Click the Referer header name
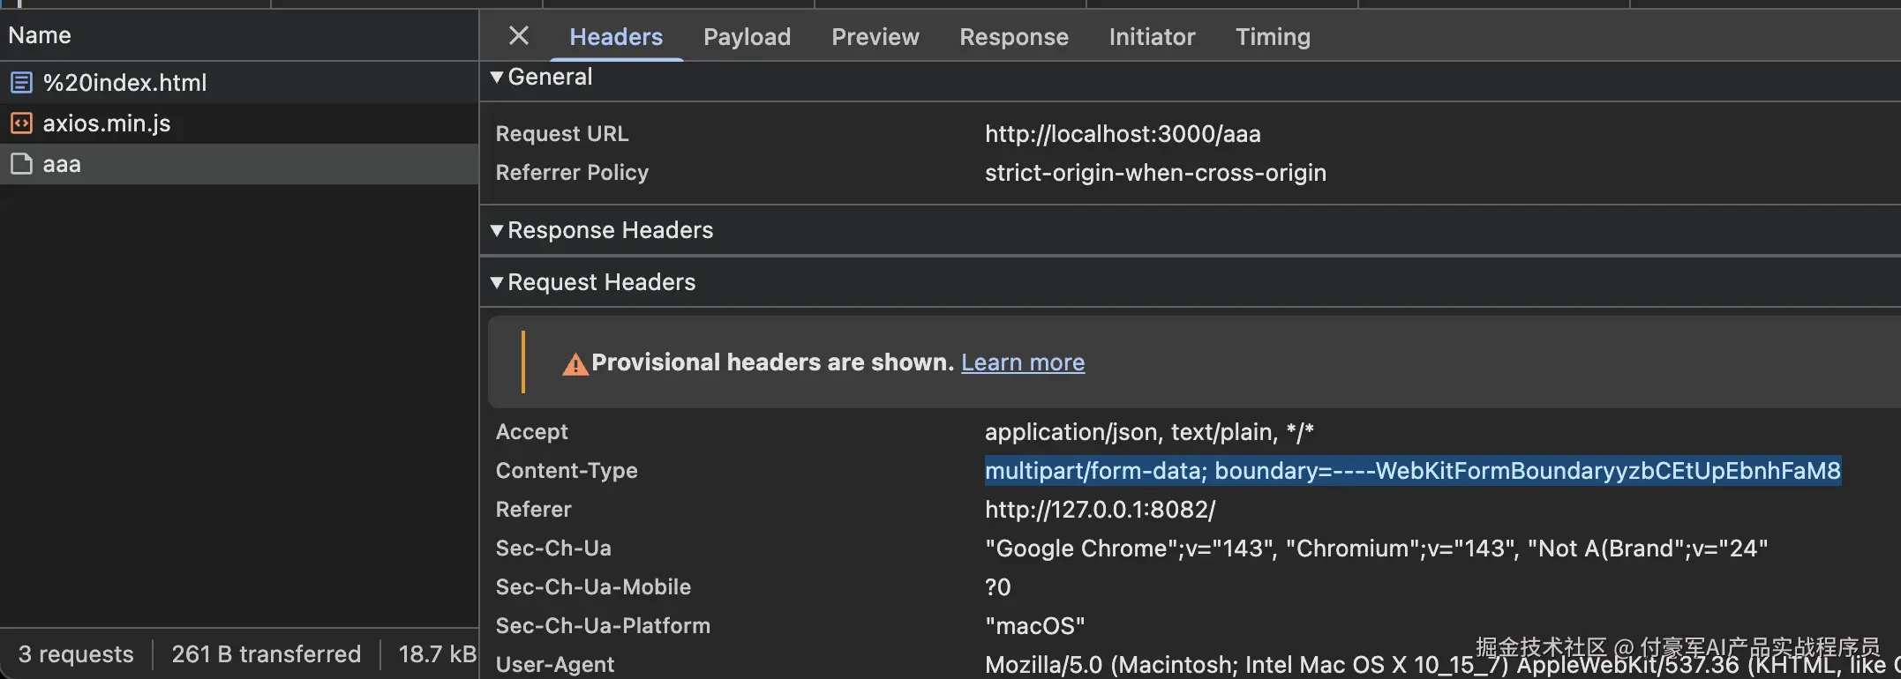This screenshot has height=679, width=1901. (534, 510)
